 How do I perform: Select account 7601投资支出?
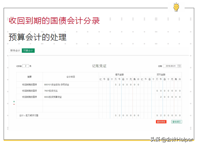coord(51,91)
